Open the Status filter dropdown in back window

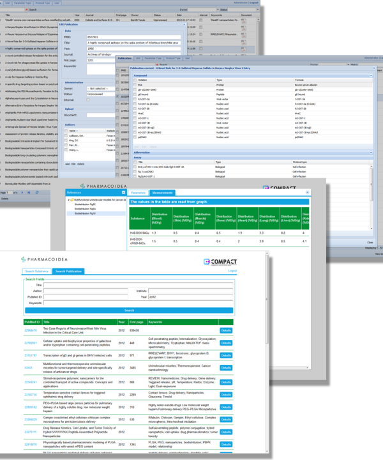coord(258,10)
